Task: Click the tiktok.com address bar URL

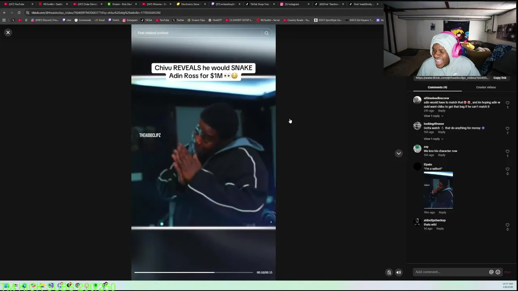Action: coord(96,13)
